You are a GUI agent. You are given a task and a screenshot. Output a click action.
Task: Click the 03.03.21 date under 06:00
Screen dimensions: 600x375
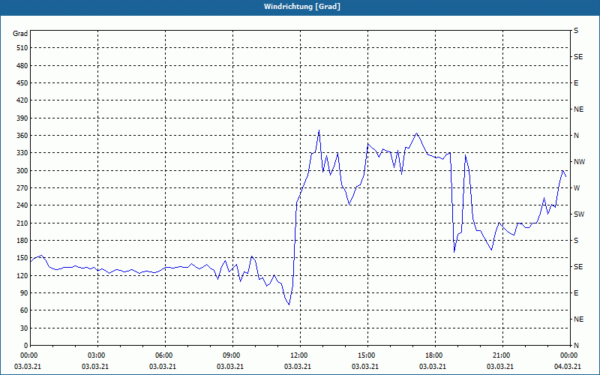point(163,366)
